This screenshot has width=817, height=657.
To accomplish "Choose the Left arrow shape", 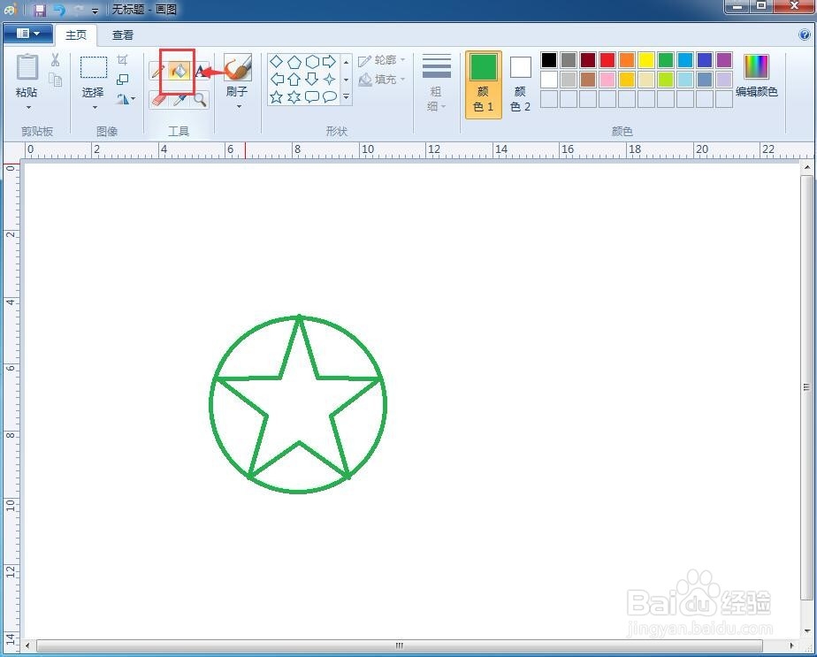I will coord(277,80).
